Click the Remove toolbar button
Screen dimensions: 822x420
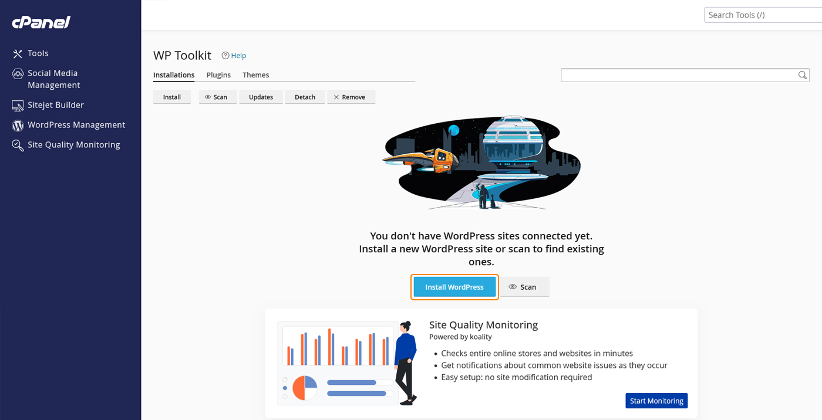coord(351,97)
